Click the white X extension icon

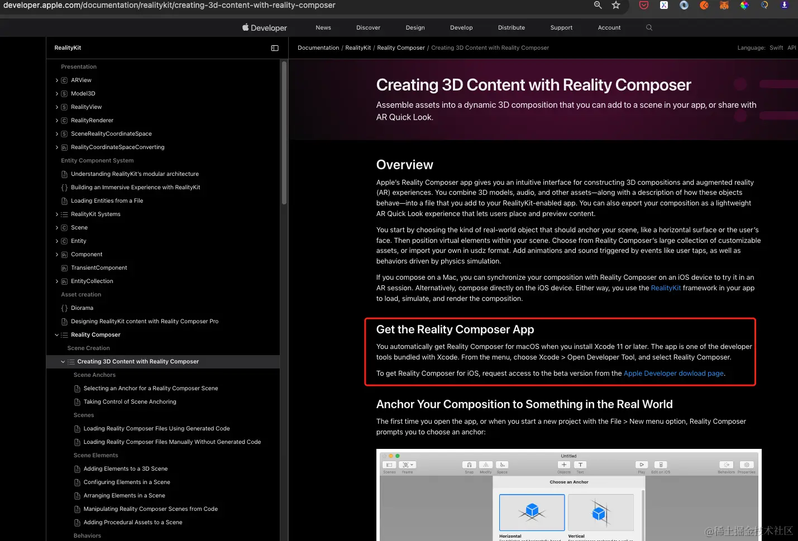tap(664, 5)
